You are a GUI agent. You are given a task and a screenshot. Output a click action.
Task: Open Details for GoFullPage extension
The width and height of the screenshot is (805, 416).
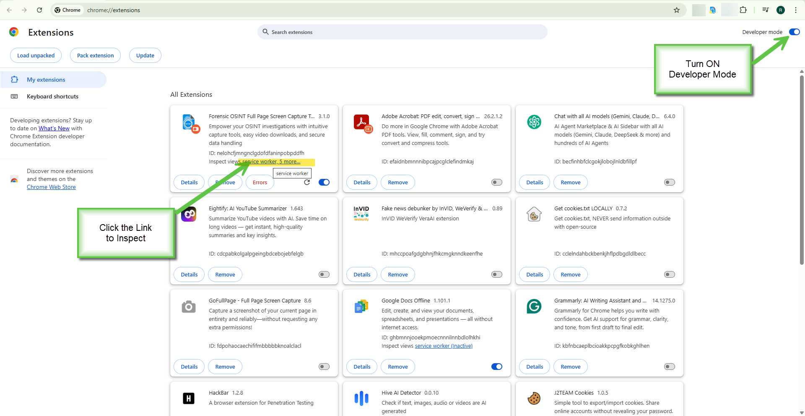189,367
